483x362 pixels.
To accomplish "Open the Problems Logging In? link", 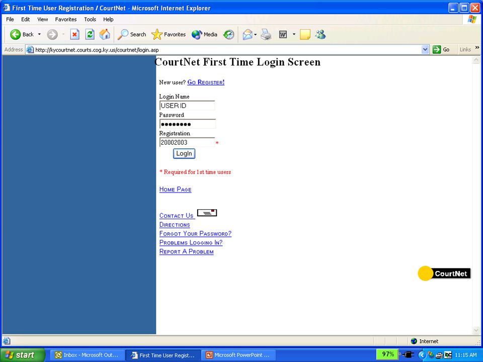I will coord(191,242).
